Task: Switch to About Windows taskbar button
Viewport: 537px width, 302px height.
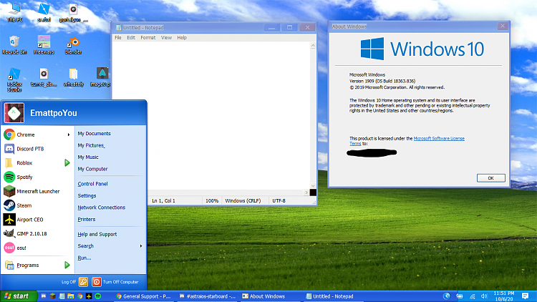Action: [x=271, y=296]
